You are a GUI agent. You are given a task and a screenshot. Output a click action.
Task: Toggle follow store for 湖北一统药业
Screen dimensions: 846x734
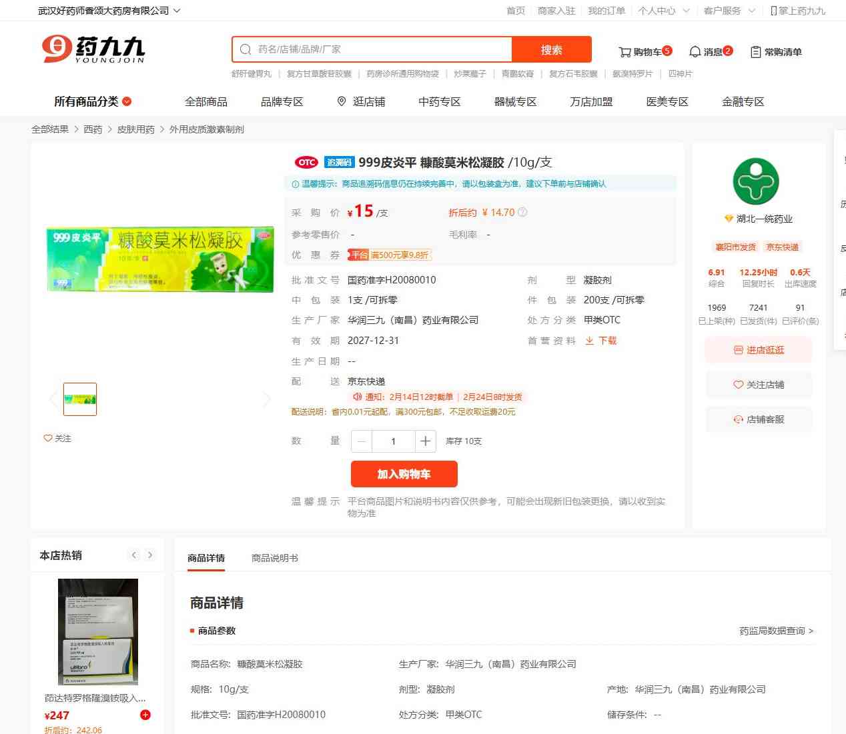pyautogui.click(x=759, y=385)
